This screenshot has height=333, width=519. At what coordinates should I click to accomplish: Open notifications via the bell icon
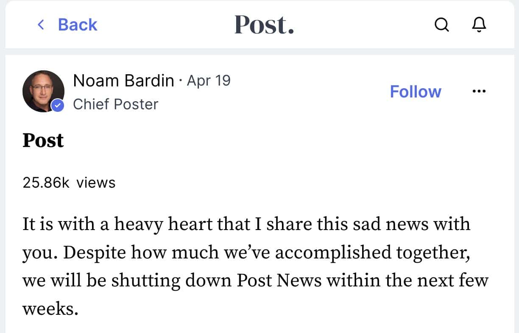click(479, 25)
